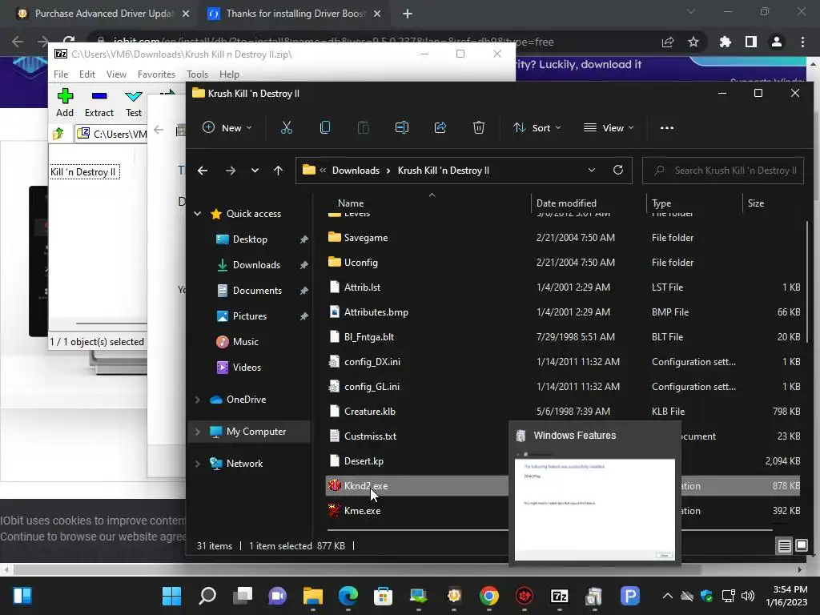Open the Chrome extensions puzzle icon
Image resolution: width=820 pixels, height=615 pixels.
(x=725, y=42)
